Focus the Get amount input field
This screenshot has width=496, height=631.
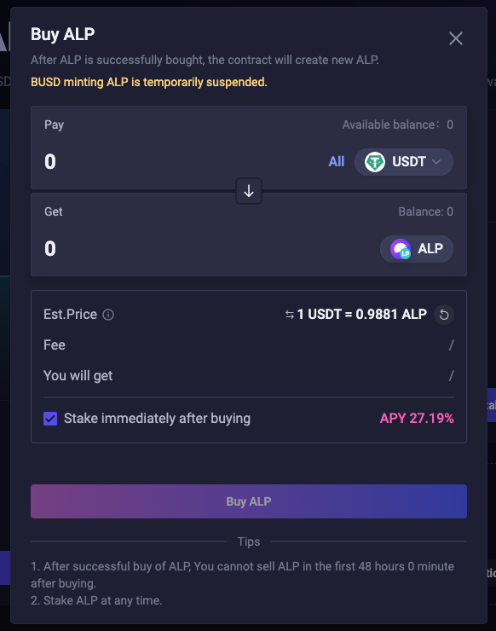(x=201, y=249)
